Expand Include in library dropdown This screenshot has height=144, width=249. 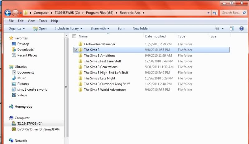[x=69, y=29]
